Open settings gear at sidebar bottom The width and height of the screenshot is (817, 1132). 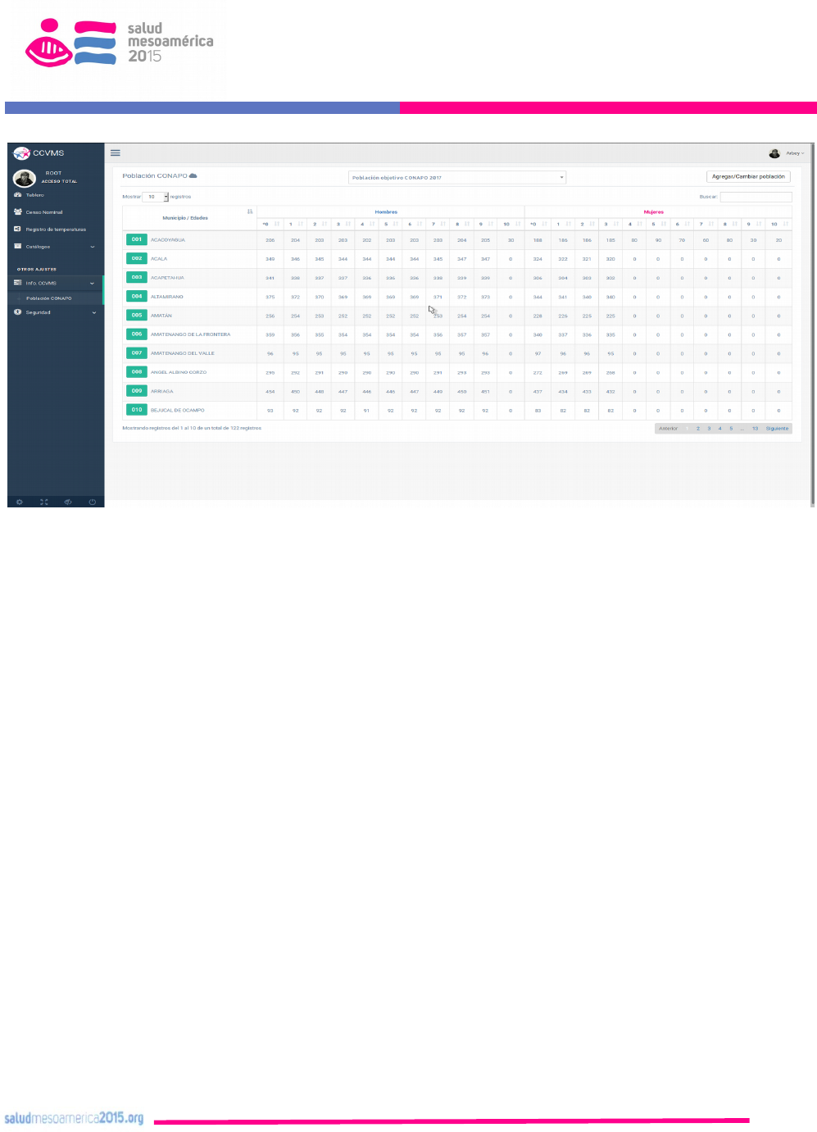click(20, 502)
